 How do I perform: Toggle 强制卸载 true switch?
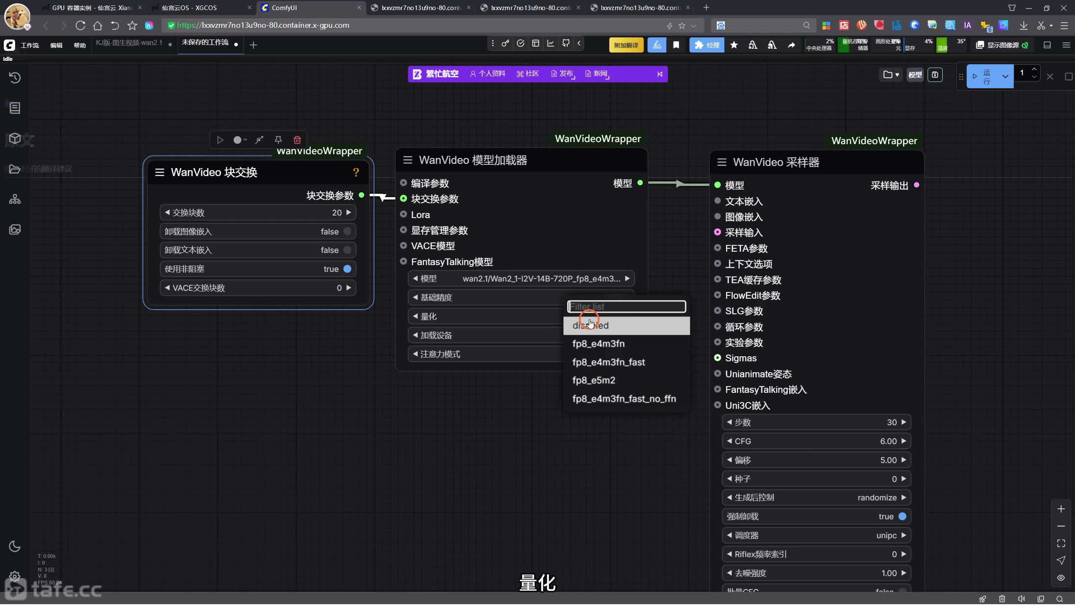tap(902, 516)
